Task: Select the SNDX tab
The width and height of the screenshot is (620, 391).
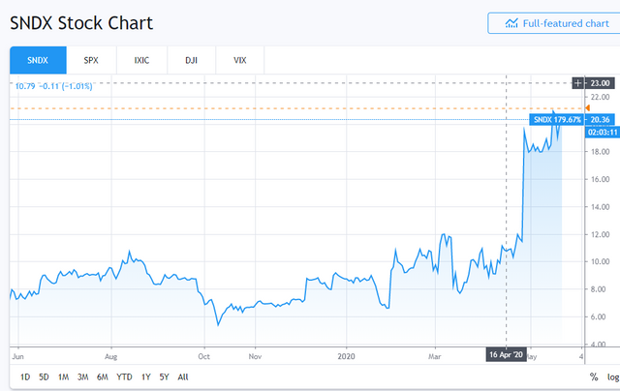Action: [39, 60]
